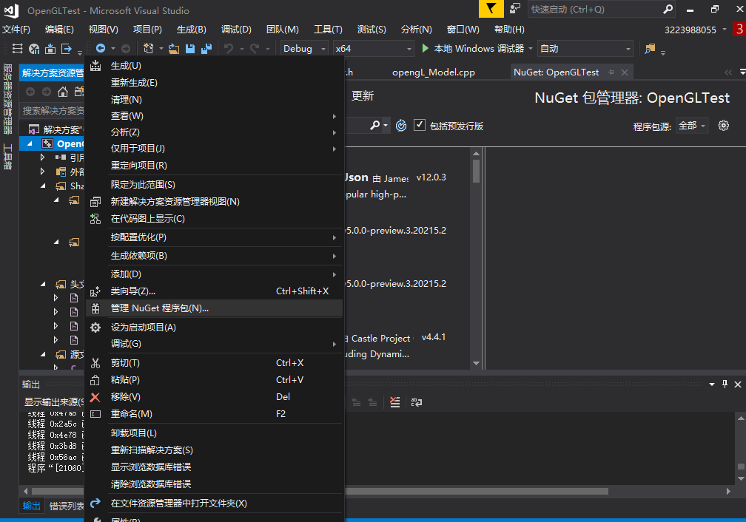Switch to the 输出 bottom tab
746x522 pixels.
point(31,506)
